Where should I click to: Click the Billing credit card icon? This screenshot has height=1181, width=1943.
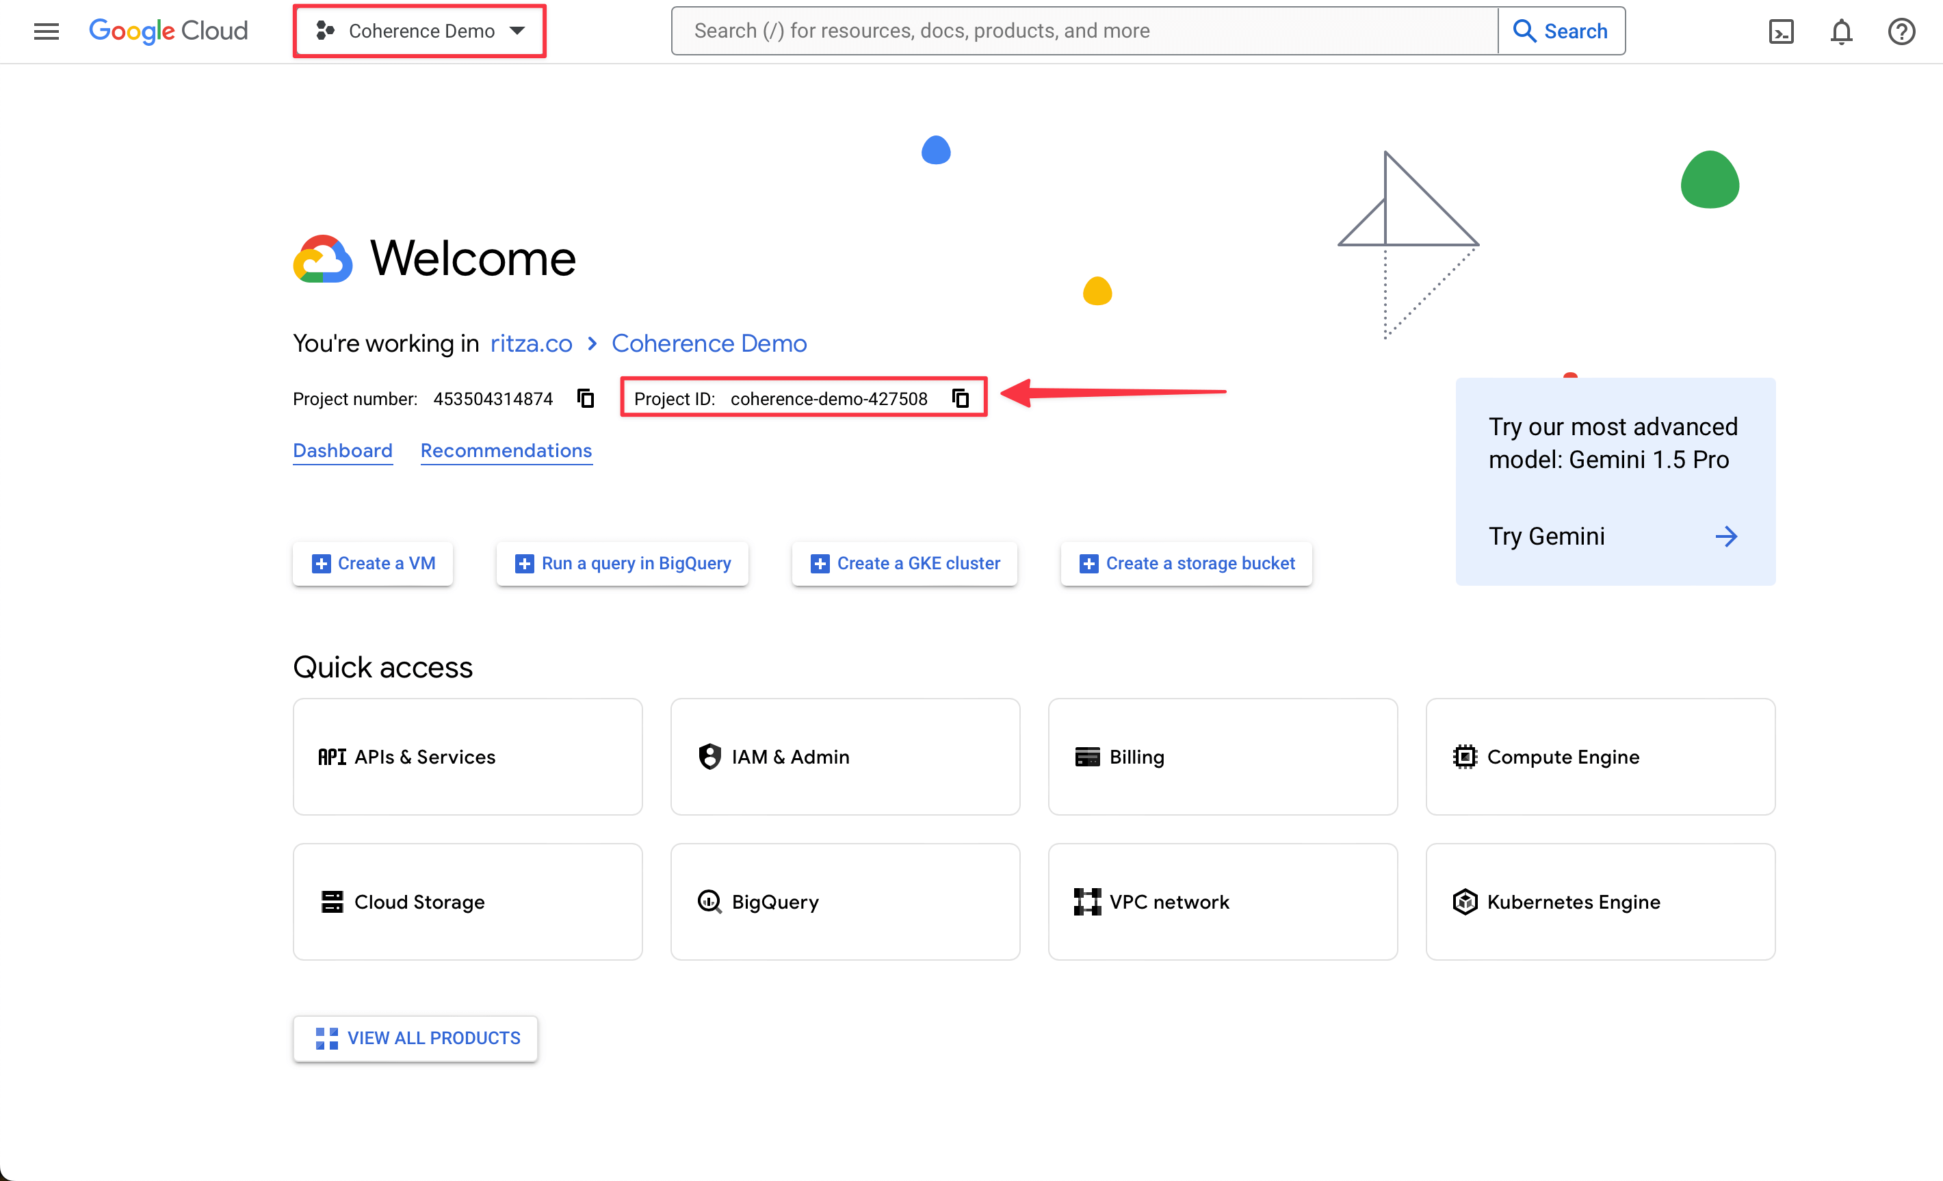click(1087, 757)
